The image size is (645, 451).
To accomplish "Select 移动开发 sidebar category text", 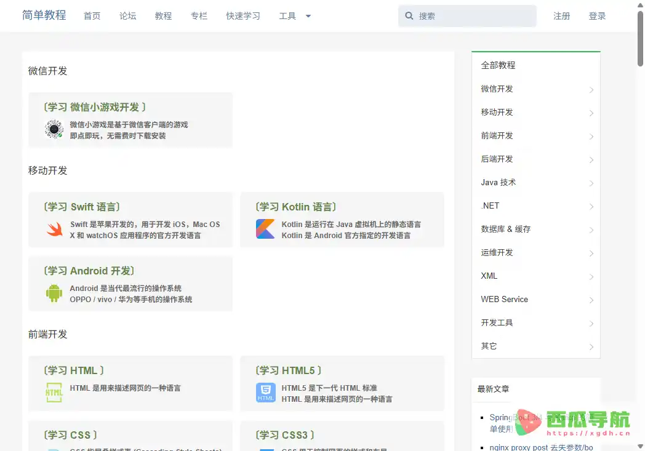I will tap(497, 112).
